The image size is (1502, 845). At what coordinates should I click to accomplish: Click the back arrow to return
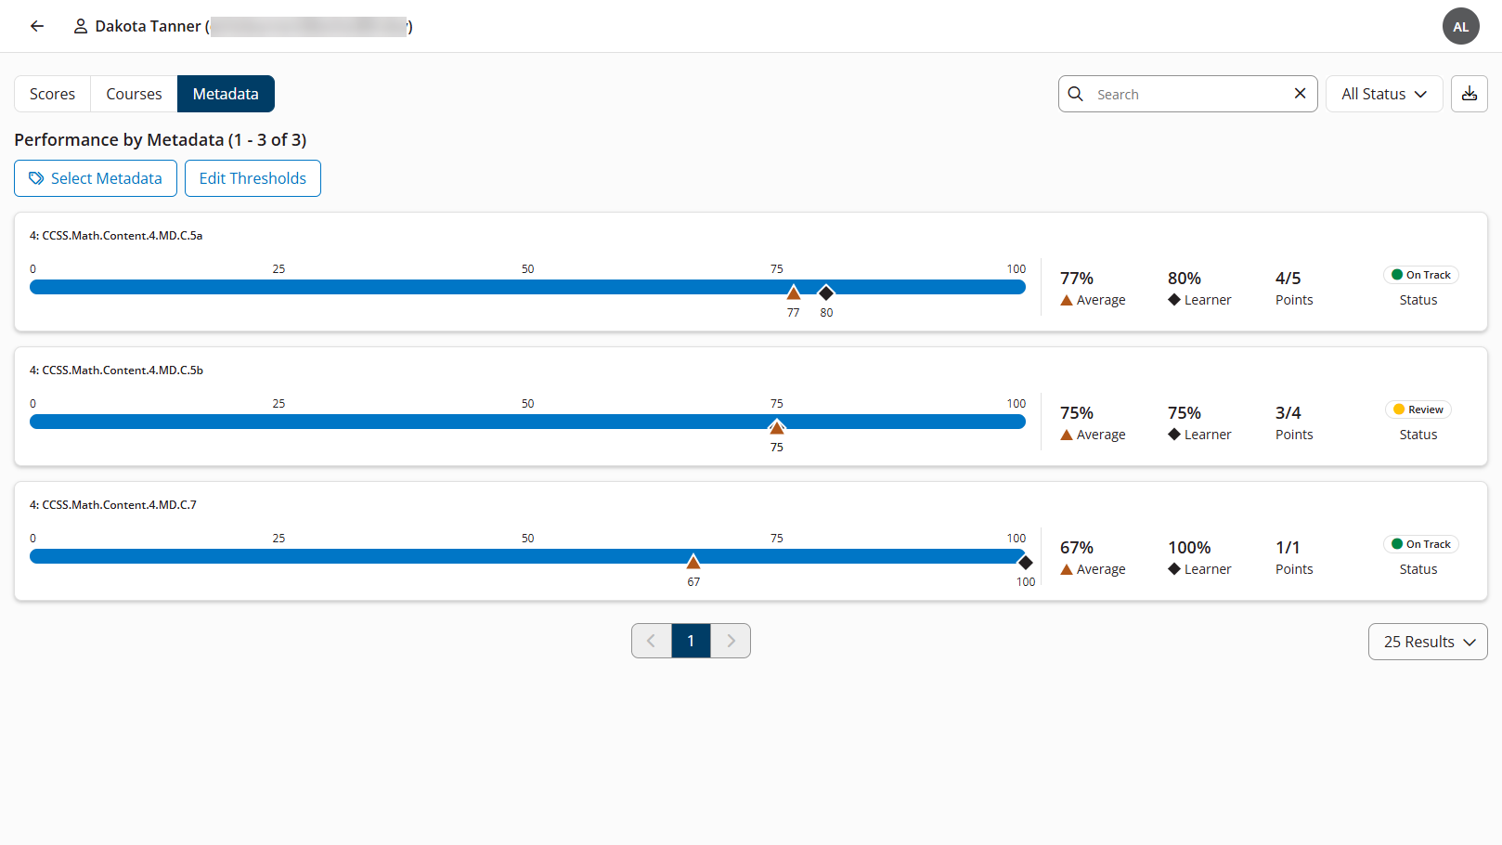tap(36, 26)
